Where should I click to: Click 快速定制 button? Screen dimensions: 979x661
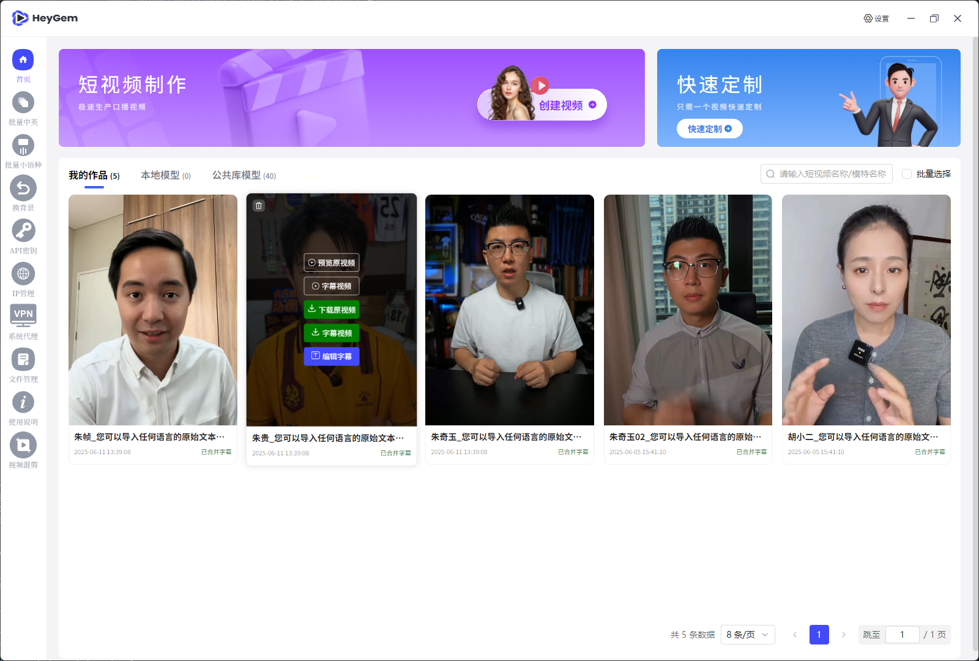710,129
